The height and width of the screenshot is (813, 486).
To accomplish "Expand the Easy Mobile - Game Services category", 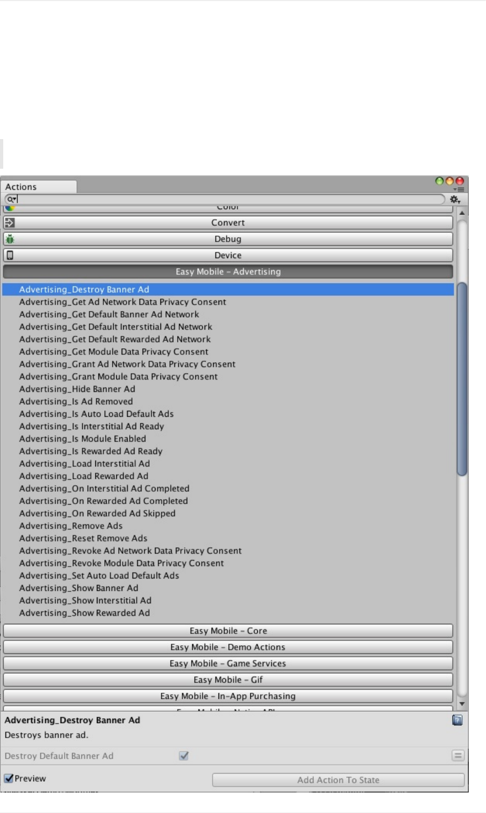I will coord(228,664).
